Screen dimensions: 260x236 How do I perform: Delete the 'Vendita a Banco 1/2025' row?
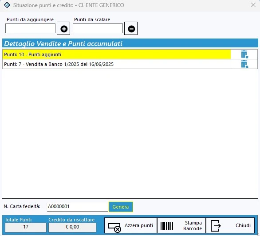click(x=244, y=64)
